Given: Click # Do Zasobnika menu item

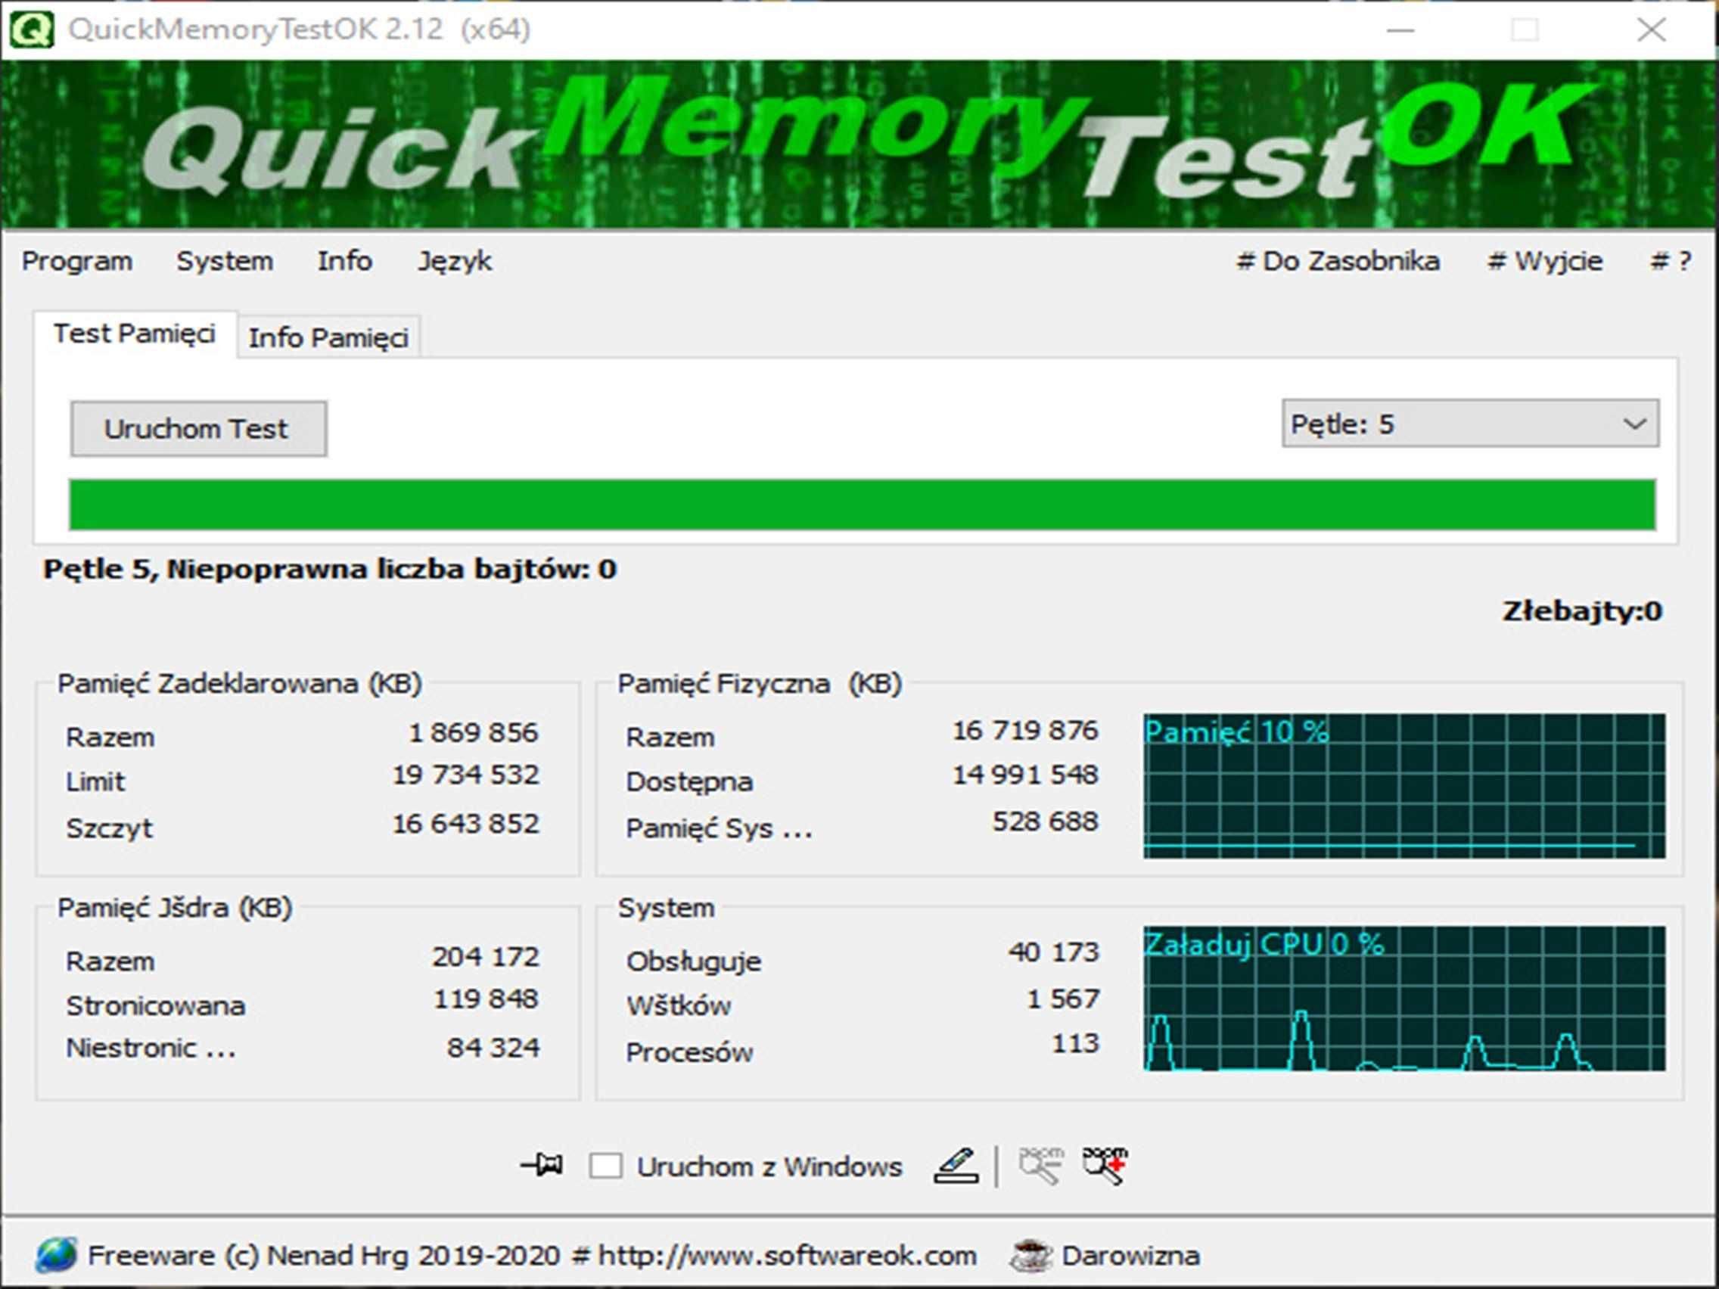Looking at the screenshot, I should [1338, 261].
